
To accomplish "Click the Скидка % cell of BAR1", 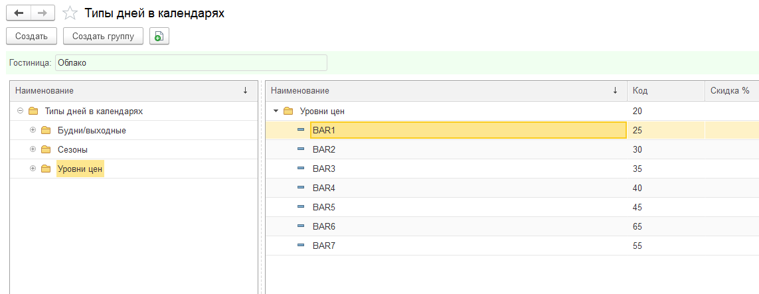I will (732, 130).
